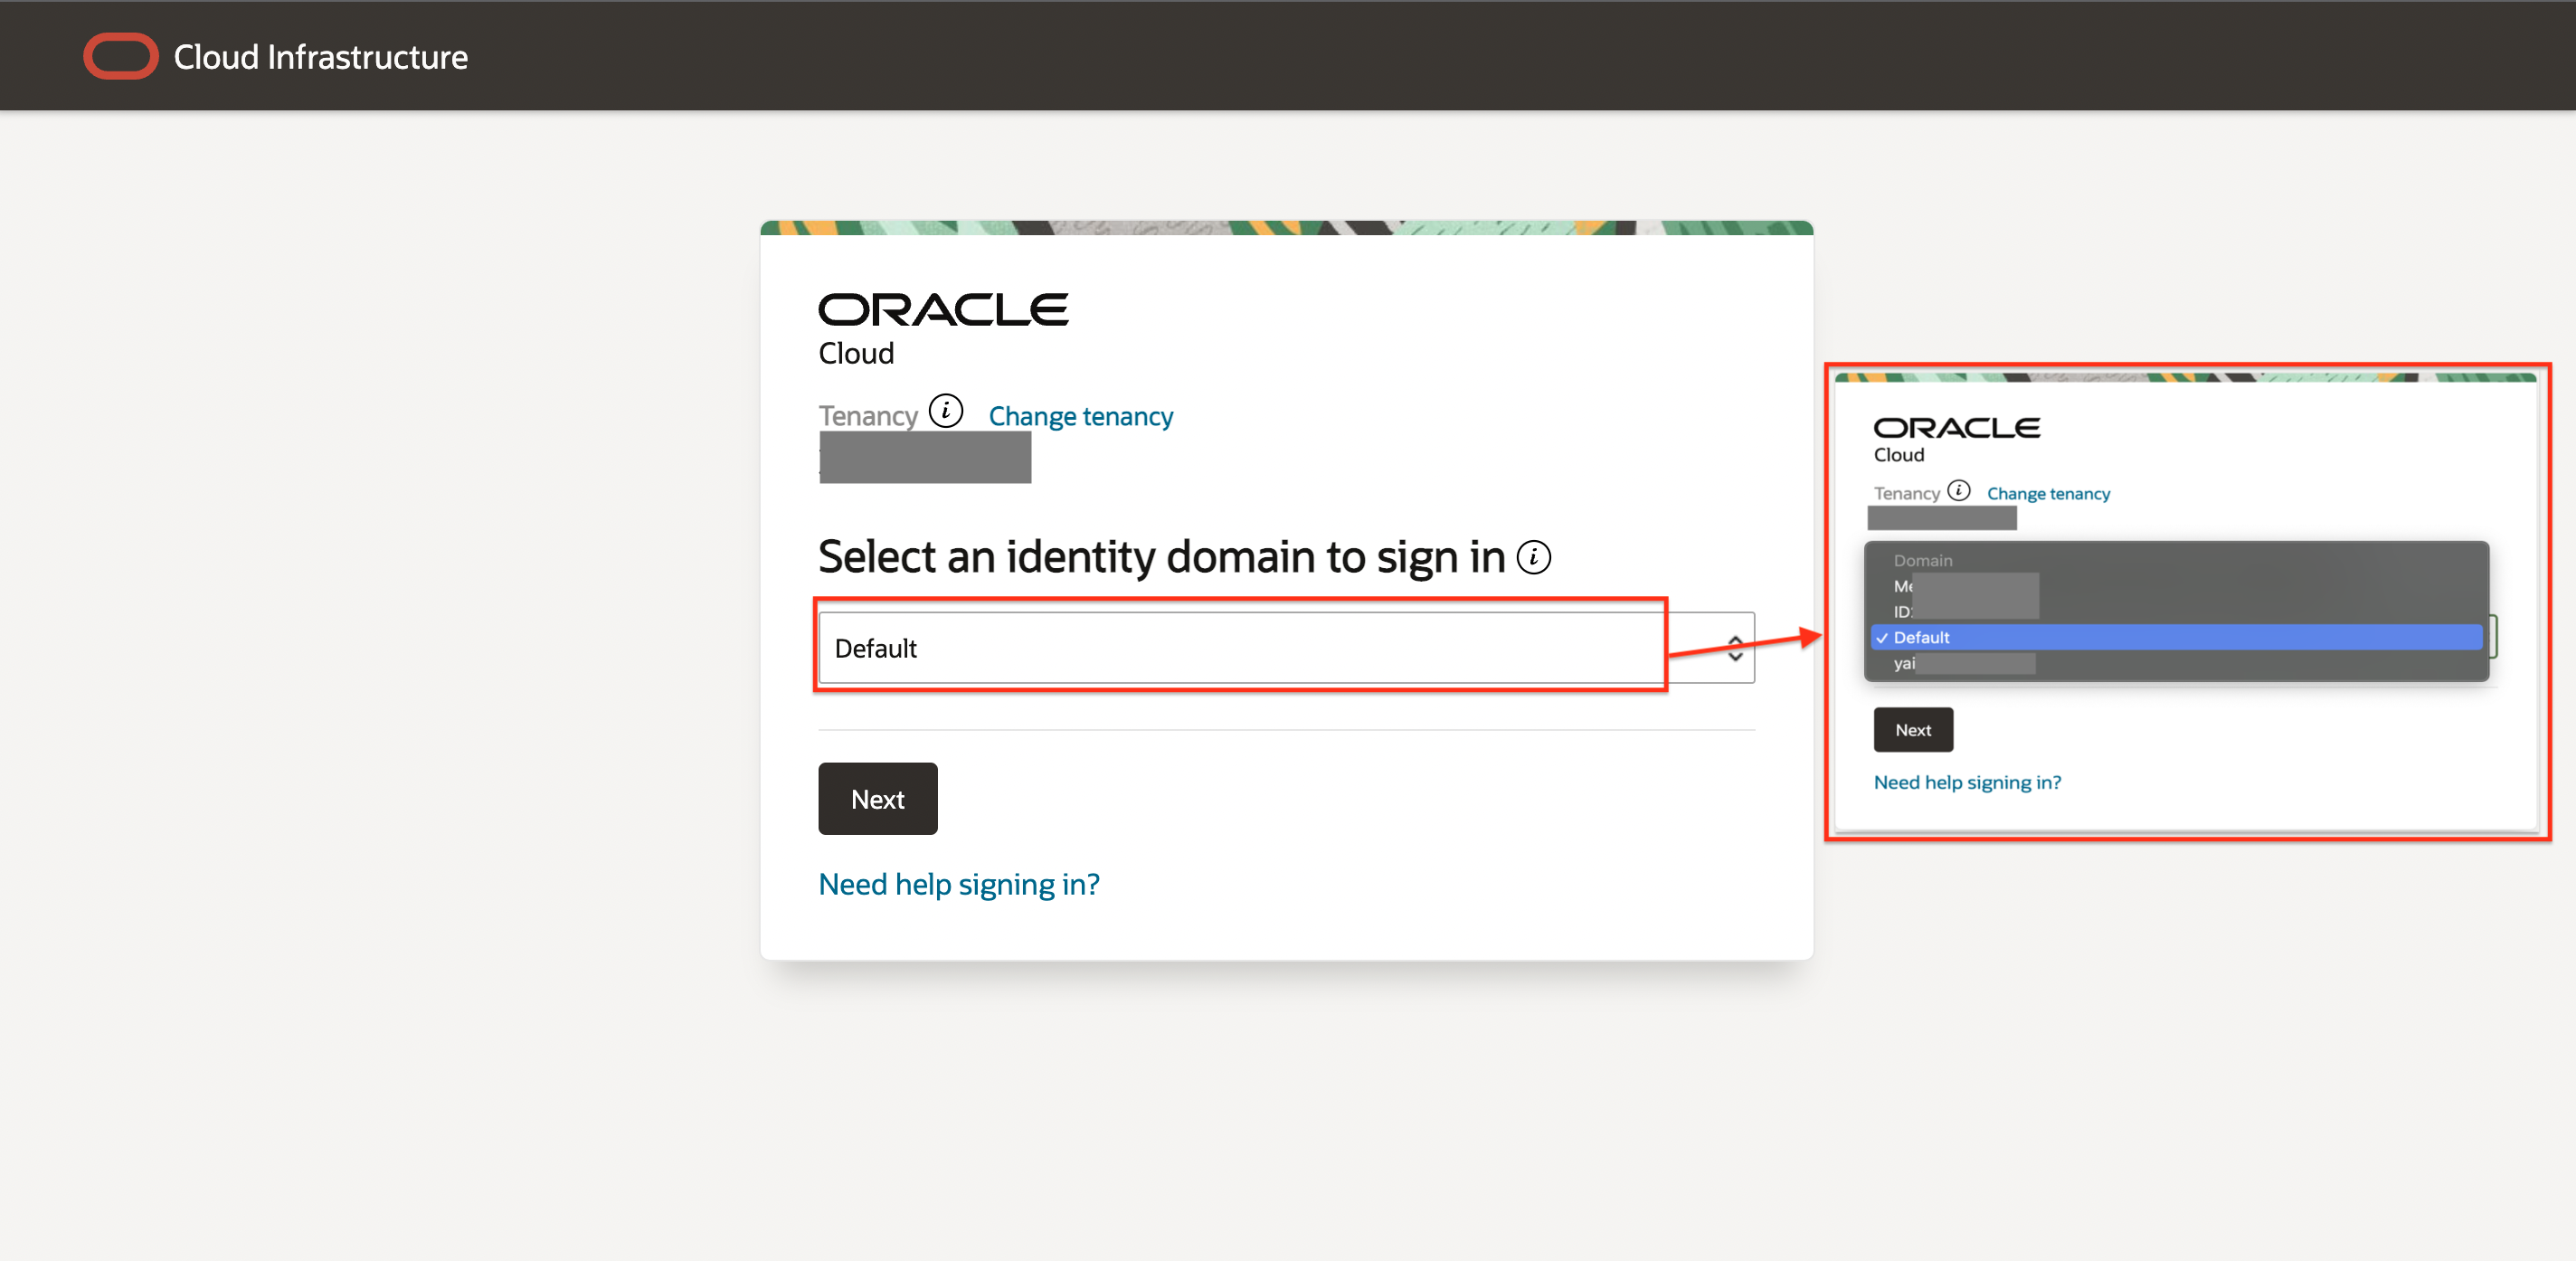Screen dimensions: 2576x1261
Task: Click the Tenancy info icon in the inset card
Action: [1958, 491]
